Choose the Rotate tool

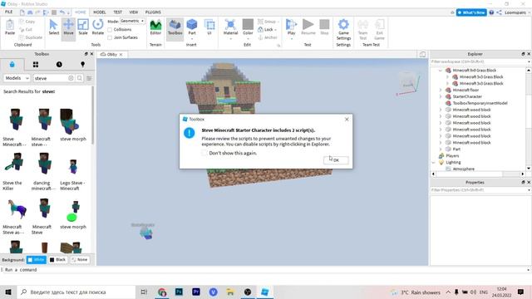98,27
